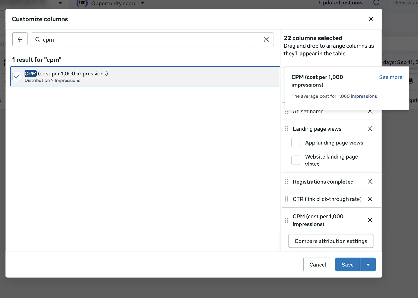Expand the Save options dropdown arrow
This screenshot has width=418, height=298.
[x=368, y=265]
